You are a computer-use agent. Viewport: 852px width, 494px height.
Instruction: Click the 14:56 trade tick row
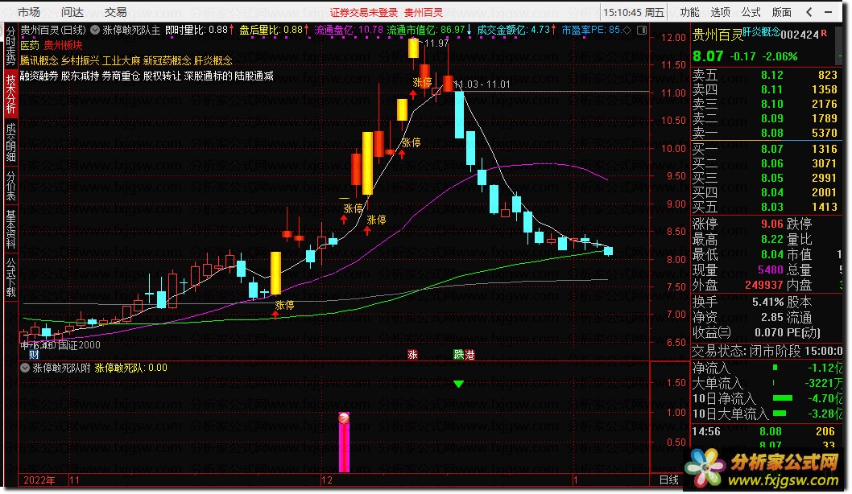pyautogui.click(x=767, y=431)
